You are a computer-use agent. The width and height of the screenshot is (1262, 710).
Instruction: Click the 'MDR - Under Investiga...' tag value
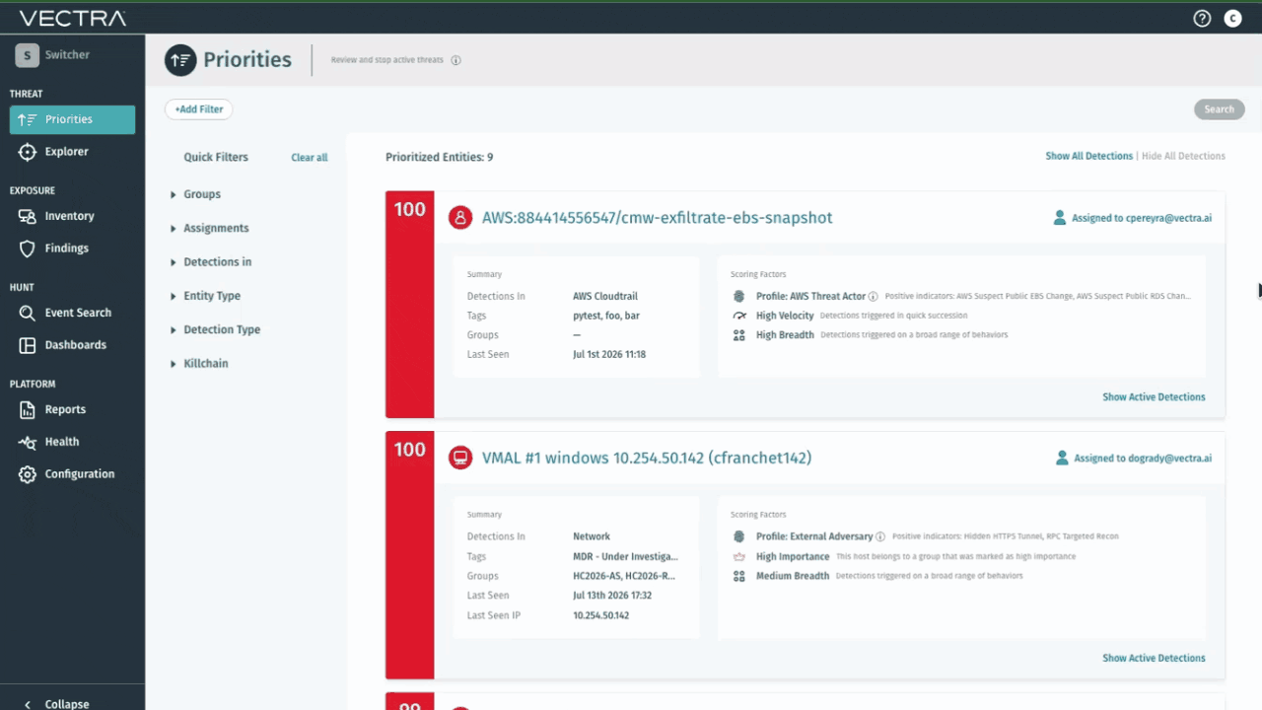(625, 556)
